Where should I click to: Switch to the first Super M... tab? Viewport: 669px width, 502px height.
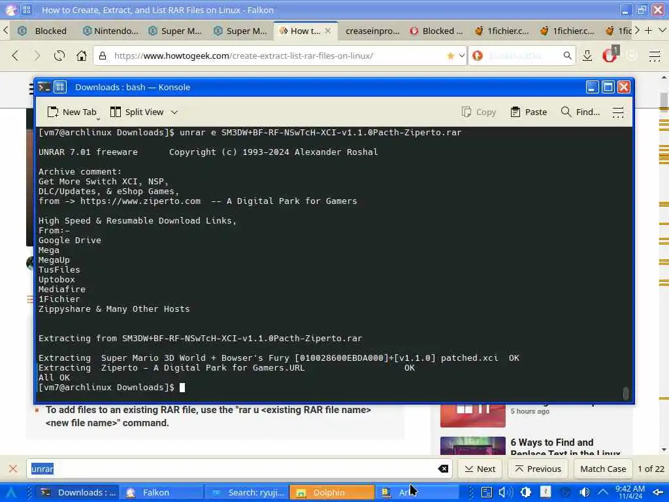click(x=175, y=31)
